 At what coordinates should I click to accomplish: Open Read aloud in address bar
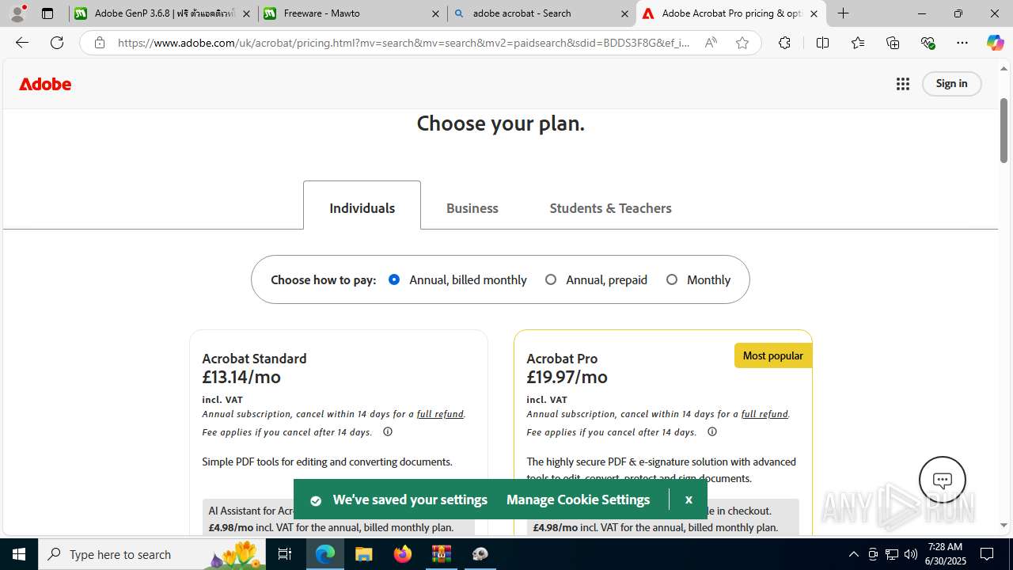(711, 43)
